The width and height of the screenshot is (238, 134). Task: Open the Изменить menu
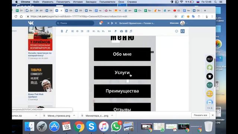(48, 2)
